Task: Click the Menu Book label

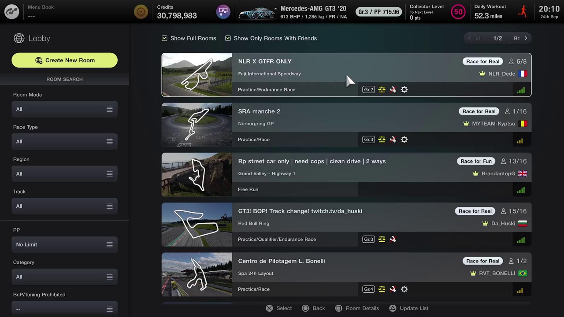Action: click(x=41, y=7)
